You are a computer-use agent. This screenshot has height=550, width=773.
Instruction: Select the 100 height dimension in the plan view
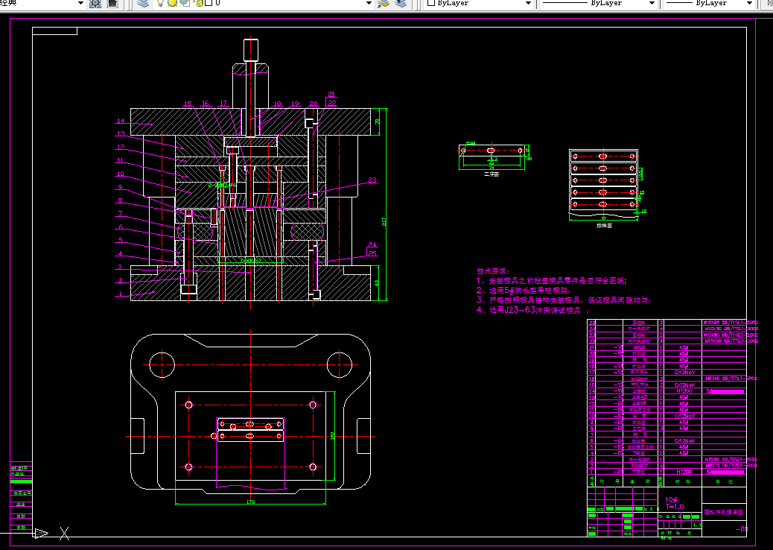332,436
